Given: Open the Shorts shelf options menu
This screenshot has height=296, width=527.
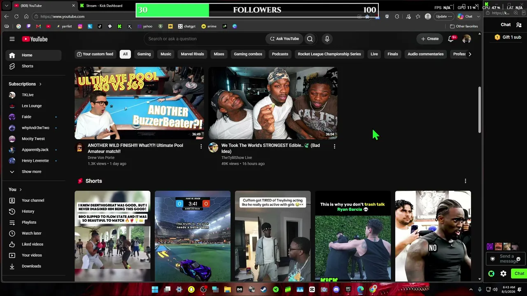Looking at the screenshot, I should 465,181.
